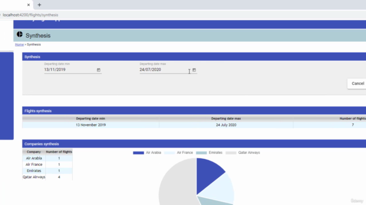Click the Synthesis page title
Screen dimensions: 366x205
click(x=38, y=35)
